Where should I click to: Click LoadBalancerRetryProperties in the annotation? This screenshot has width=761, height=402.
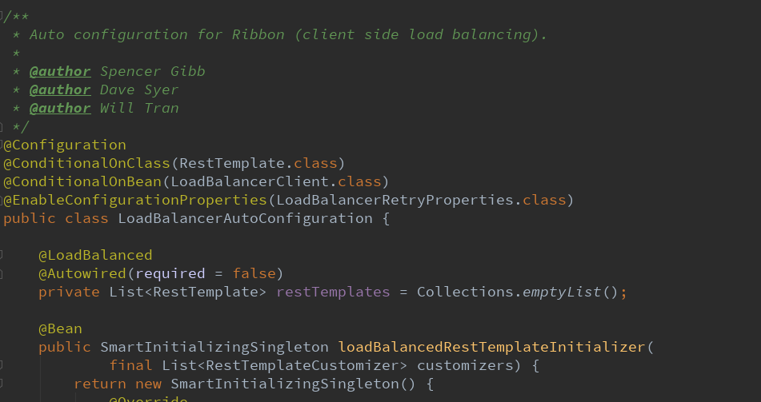[395, 201]
